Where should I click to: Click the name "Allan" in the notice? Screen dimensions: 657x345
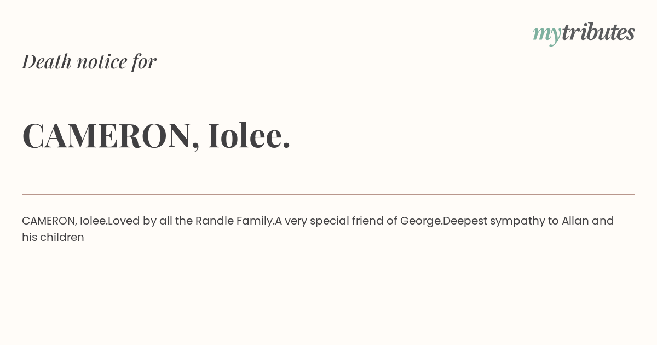tap(575, 221)
